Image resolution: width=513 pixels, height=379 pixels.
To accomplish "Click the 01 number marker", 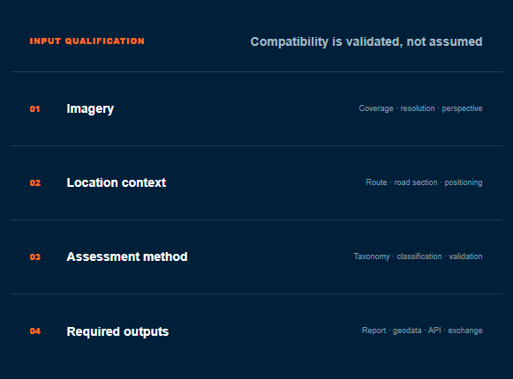I will (34, 108).
